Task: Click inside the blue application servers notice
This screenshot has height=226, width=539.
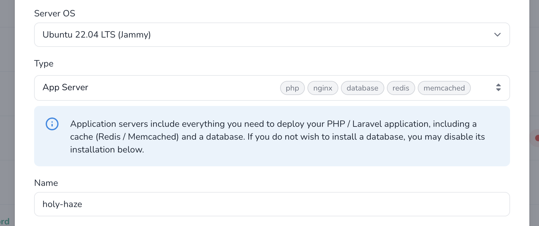Action: point(272,136)
